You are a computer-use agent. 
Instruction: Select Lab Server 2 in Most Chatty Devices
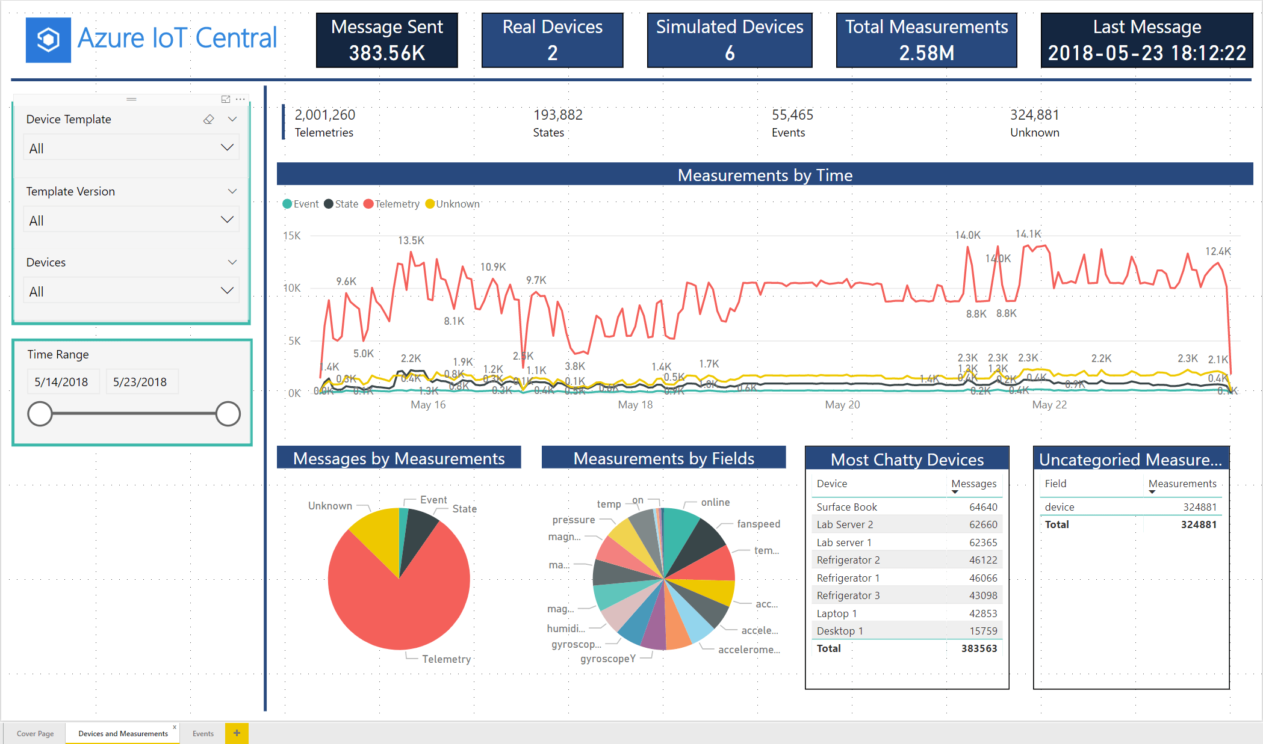(x=845, y=524)
